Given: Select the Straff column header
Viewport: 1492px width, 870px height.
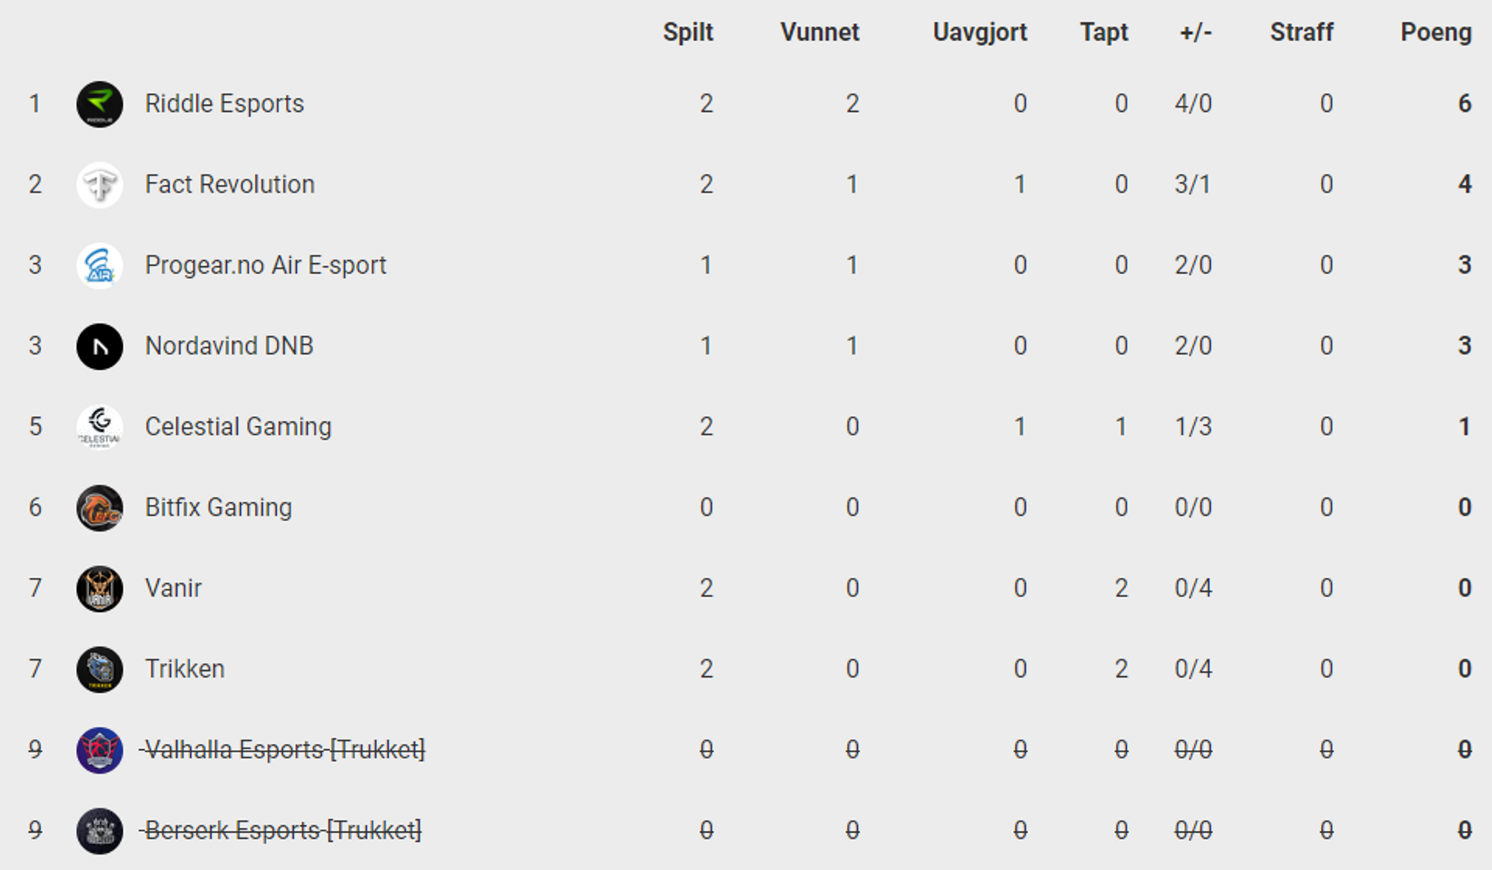Looking at the screenshot, I should coord(1302,32).
